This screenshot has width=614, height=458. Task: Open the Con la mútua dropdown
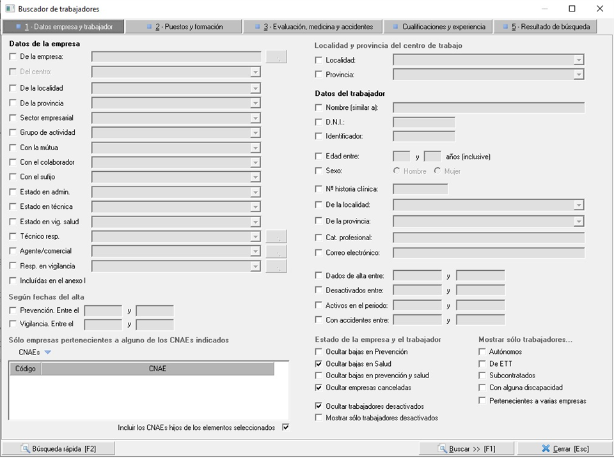(255, 148)
